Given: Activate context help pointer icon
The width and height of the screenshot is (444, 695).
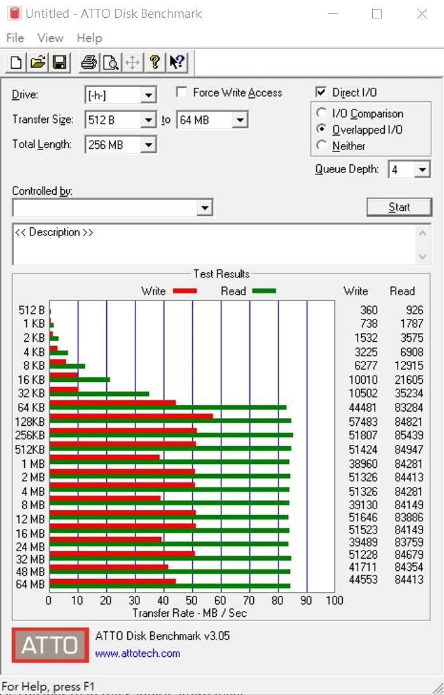Looking at the screenshot, I should [x=177, y=62].
